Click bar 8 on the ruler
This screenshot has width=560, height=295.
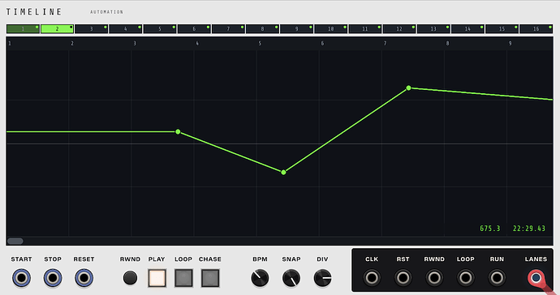[447, 44]
